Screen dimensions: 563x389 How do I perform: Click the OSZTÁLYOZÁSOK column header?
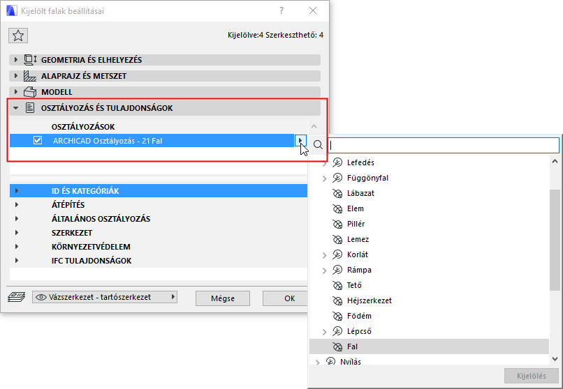coord(83,127)
